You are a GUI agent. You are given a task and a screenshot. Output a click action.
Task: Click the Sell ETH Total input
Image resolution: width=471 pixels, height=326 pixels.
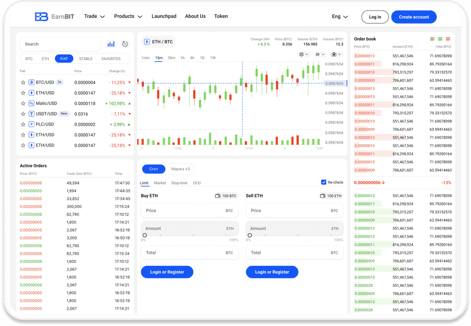[295, 253]
